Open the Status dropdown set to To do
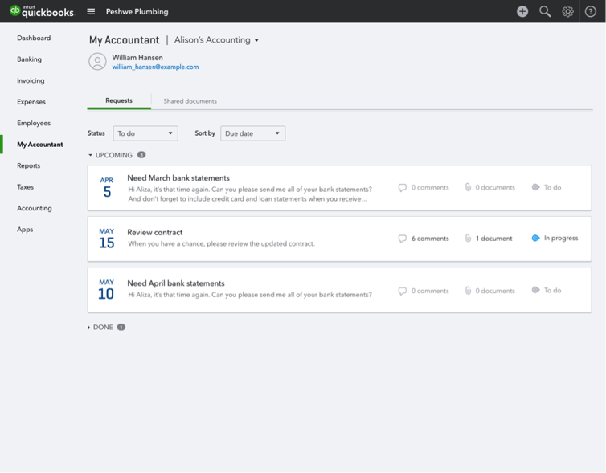 (145, 133)
